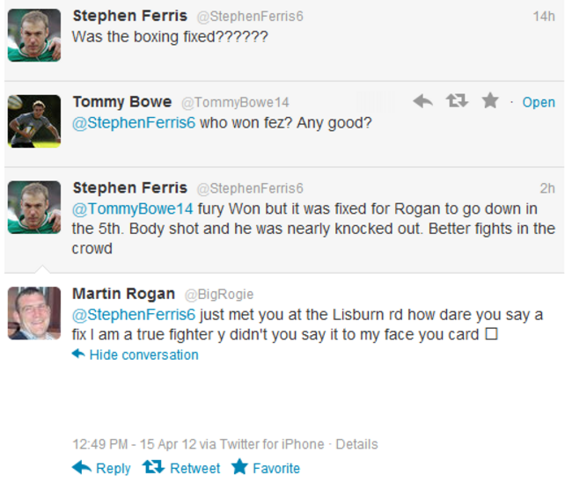The width and height of the screenshot is (572, 482).
Task: Click the 2h timestamp on Stephen Ferris's reply
Action: tap(547, 188)
